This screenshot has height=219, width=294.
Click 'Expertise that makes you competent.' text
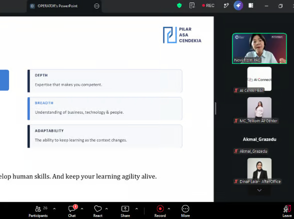[x=68, y=85]
